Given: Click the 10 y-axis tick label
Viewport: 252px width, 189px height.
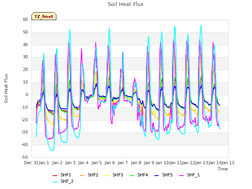Looking at the screenshot, I should point(25,82).
